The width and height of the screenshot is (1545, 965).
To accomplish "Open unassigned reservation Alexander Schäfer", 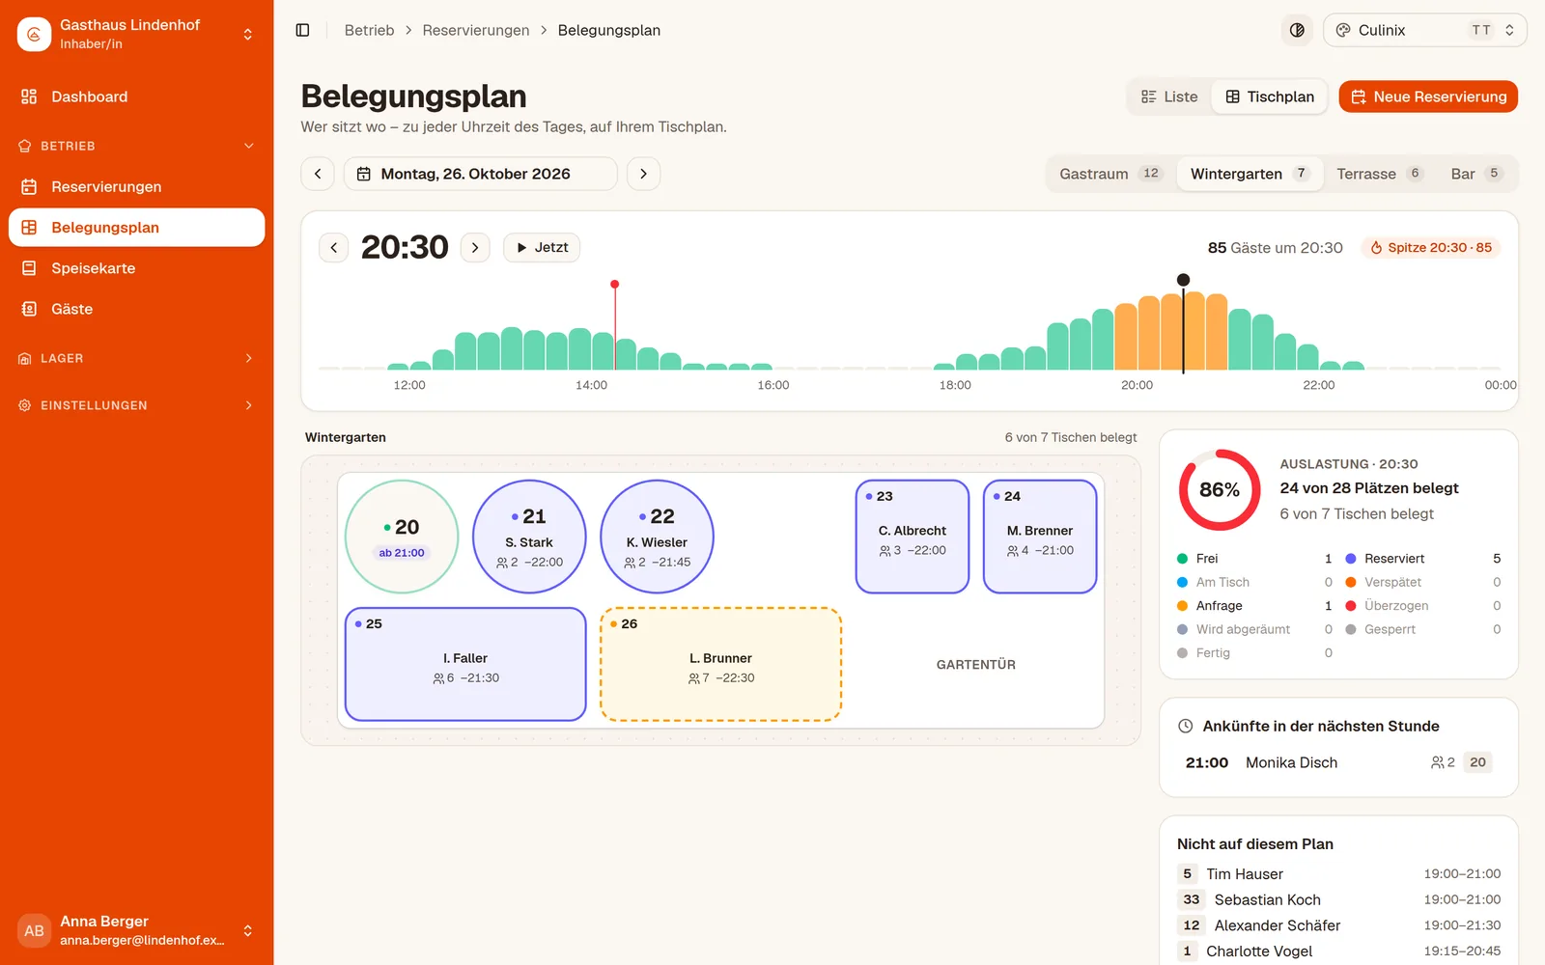I will click(x=1338, y=925).
